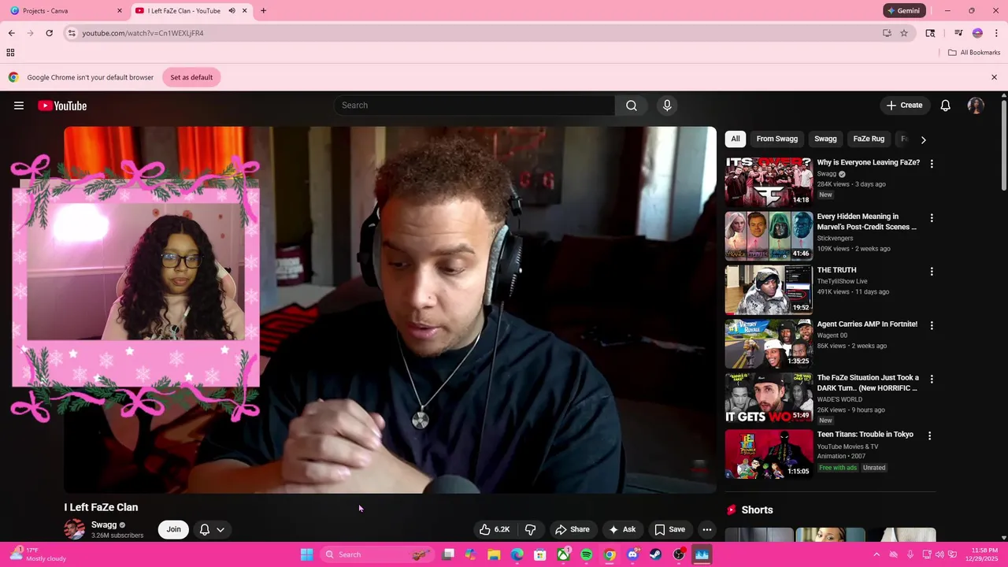1008x567 pixels.
Task: Options for 'Teen Titans: Trouble in Tokyo'
Action: tap(929, 435)
